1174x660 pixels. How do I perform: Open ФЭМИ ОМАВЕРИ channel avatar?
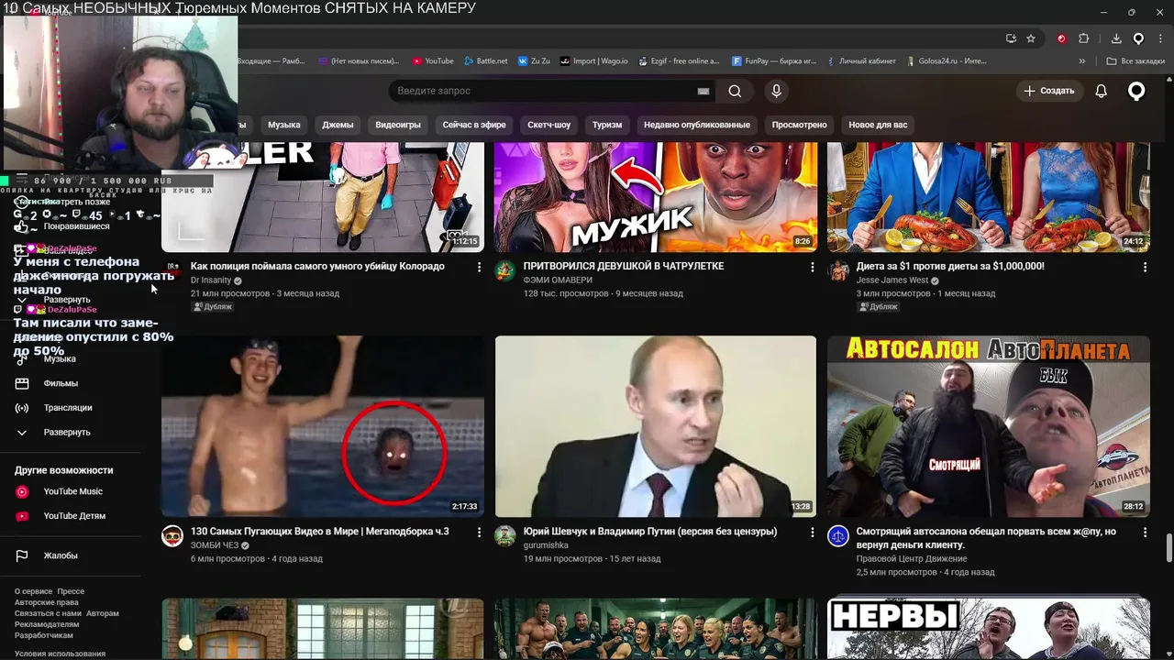pyautogui.click(x=505, y=270)
